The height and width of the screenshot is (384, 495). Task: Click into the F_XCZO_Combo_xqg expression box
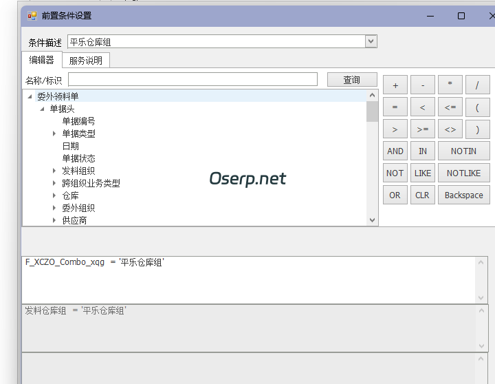248,280
